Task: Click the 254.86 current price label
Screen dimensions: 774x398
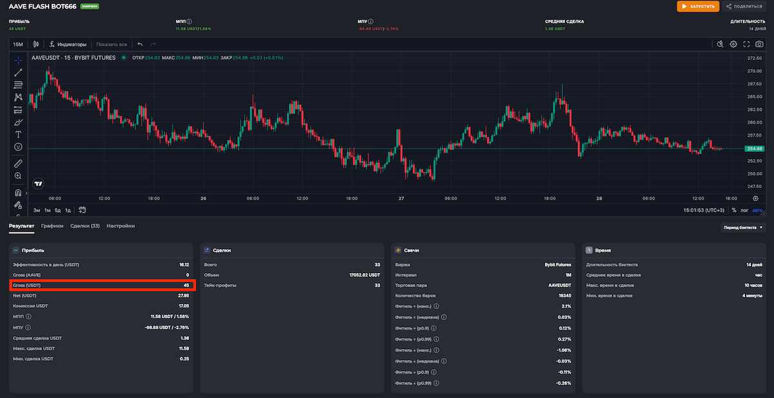Action: pyautogui.click(x=754, y=149)
